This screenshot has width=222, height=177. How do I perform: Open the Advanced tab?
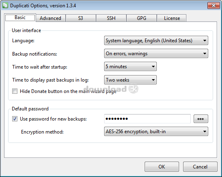(x=50, y=18)
